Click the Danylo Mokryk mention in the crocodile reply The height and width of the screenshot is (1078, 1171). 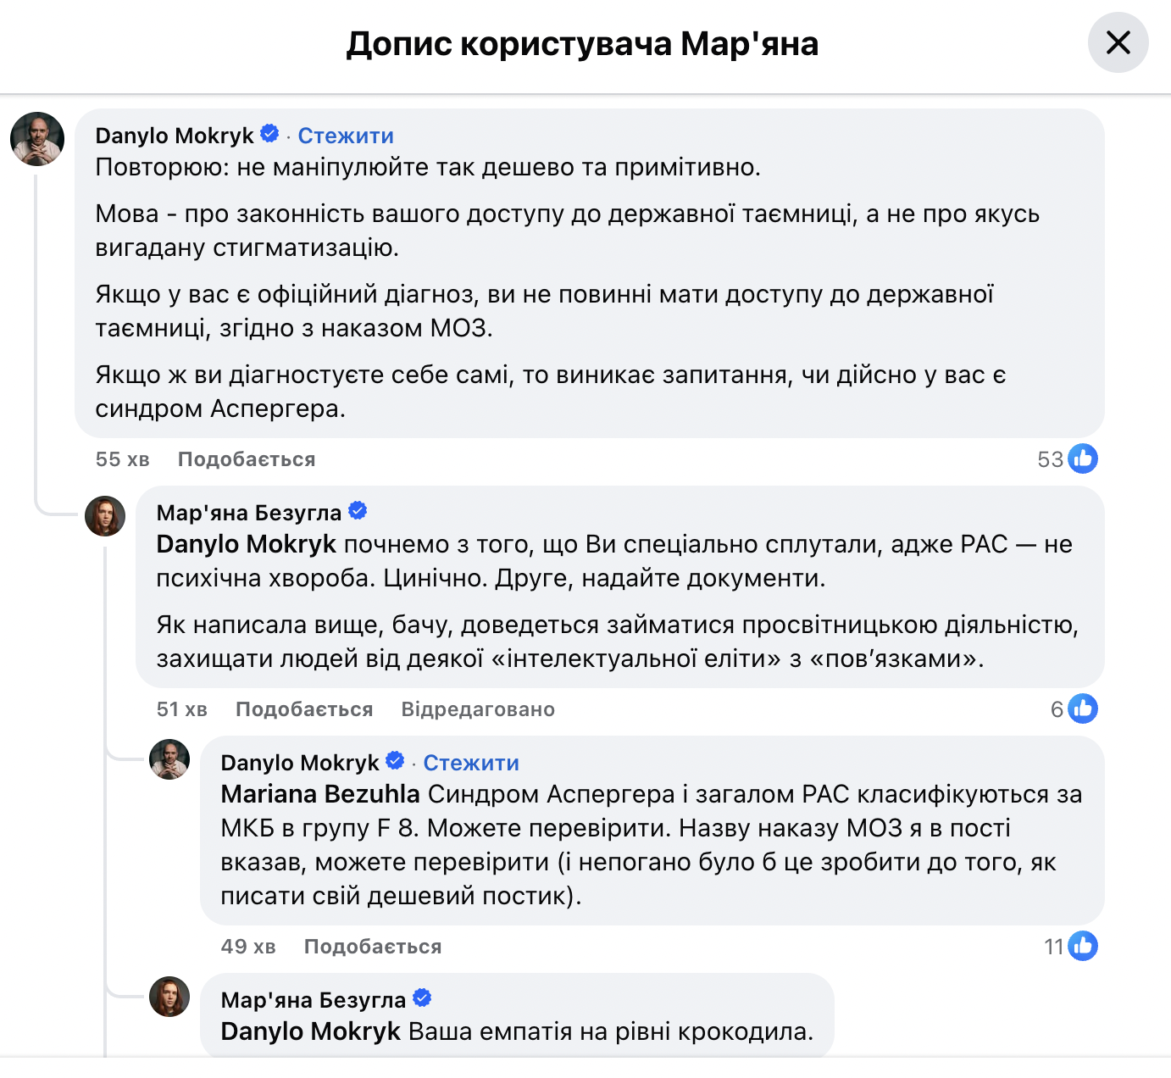311,1031
